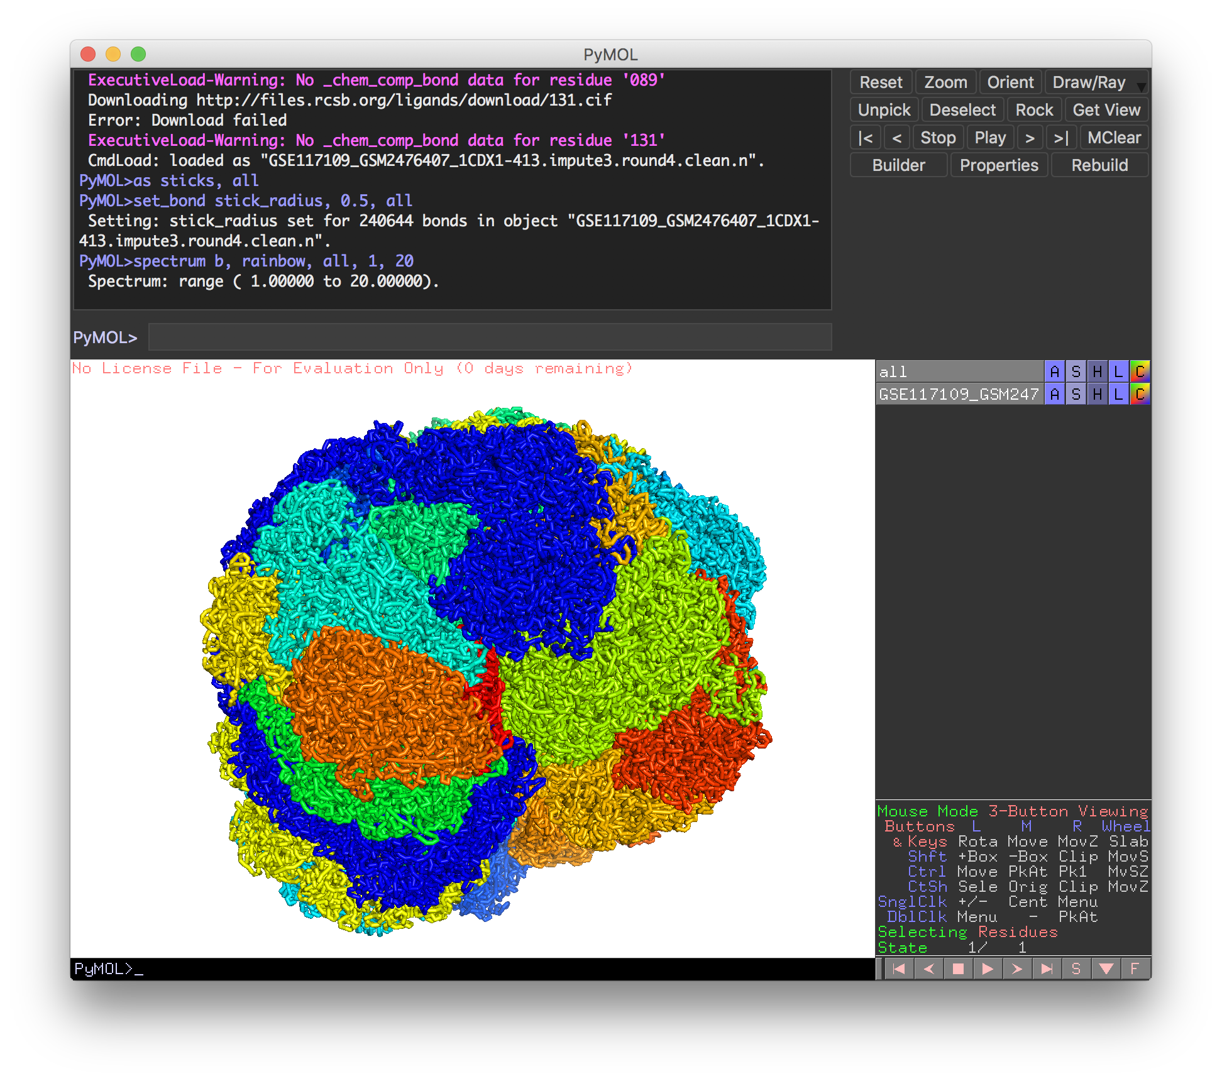The image size is (1222, 1081).
Task: Toggle visibility of the GSE117109_GSM247 object
Action: tap(959, 394)
